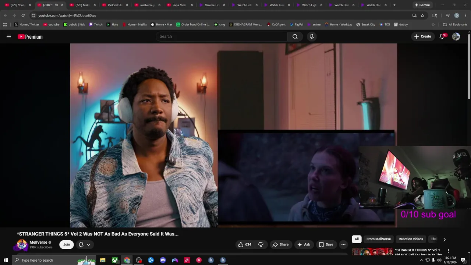Image resolution: width=471 pixels, height=265 pixels.
Task: Open the Gemini button in Chrome
Action: (422, 5)
